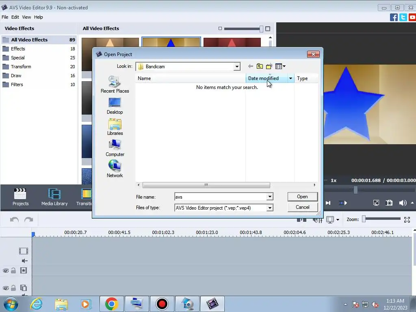Open AVS Twitter page icon
The image size is (416, 312).
pos(403,17)
